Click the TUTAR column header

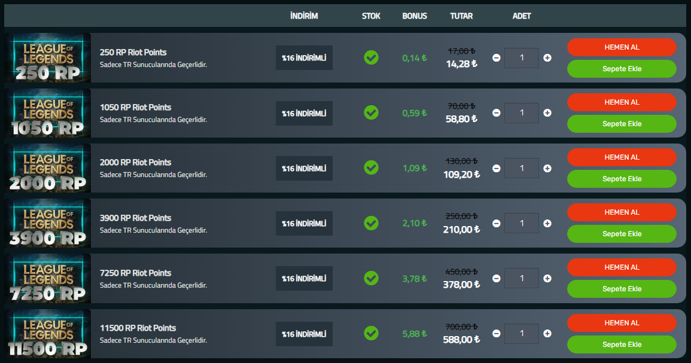pyautogui.click(x=461, y=16)
